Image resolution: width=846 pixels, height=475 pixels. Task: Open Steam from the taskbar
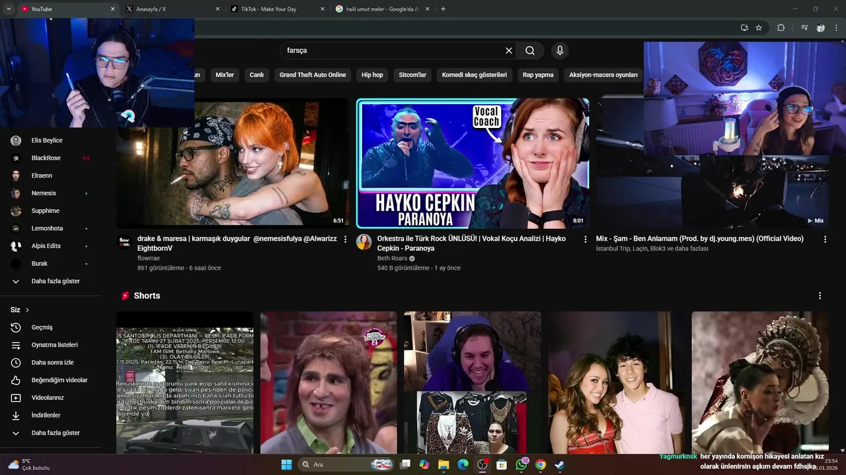pos(560,464)
